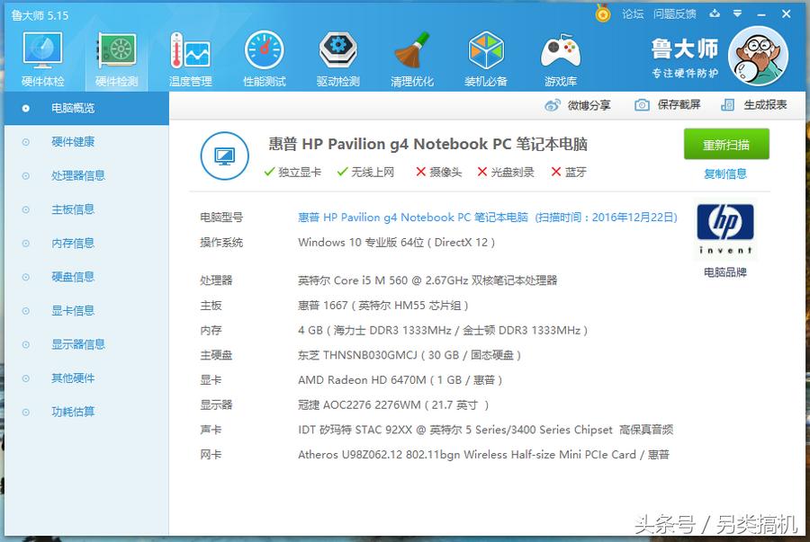Open the 驱动检测 driver detection tool

click(x=337, y=57)
